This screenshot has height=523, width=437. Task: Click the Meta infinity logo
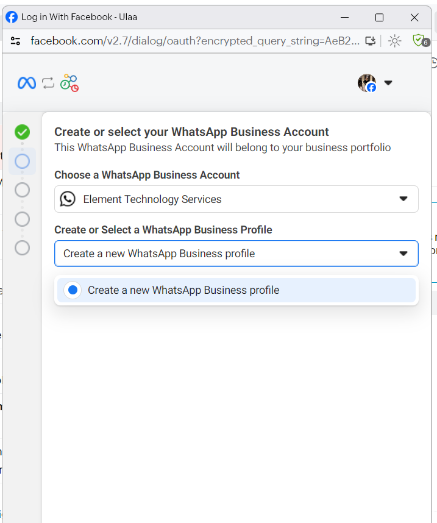(27, 83)
